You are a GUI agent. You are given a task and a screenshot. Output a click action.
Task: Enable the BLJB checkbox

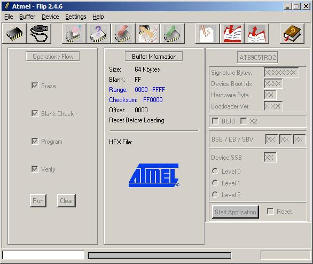tap(215, 121)
